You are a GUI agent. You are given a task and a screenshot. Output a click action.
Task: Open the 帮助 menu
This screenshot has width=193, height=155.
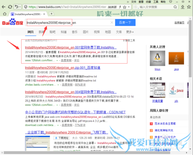pyautogui.click(x=163, y=2)
